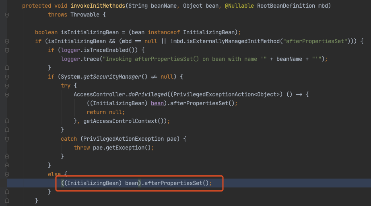
Task: Click the "RootBeanDefinition" parameter type
Action: (x=286, y=6)
